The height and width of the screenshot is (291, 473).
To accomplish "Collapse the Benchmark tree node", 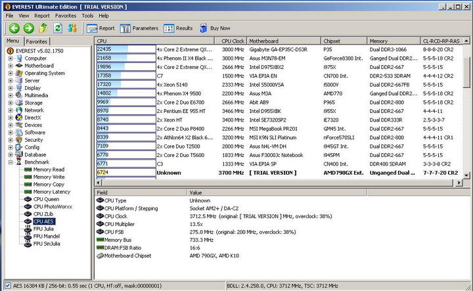I will tap(11, 162).
